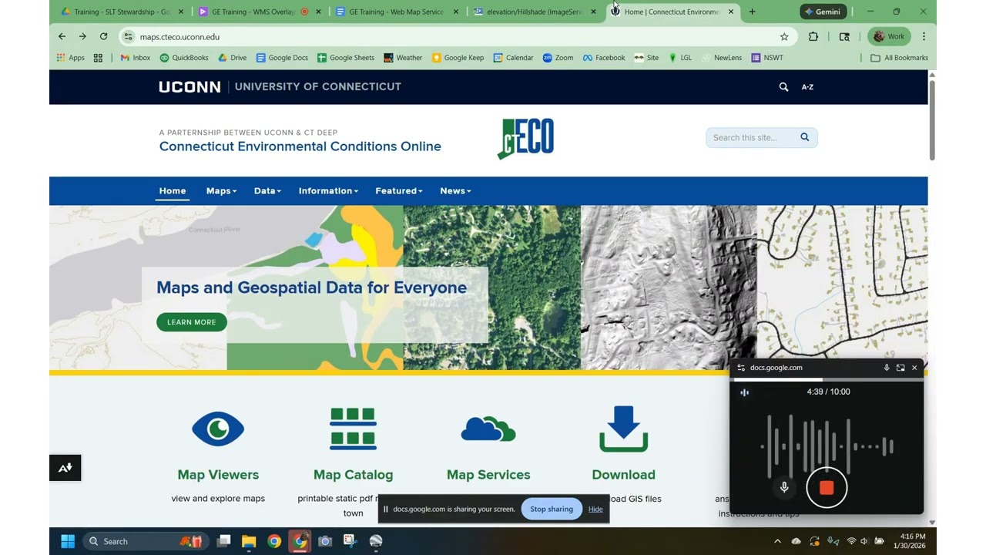Open the UConn A-Z index
Viewport: 986px width, 555px height.
pyautogui.click(x=807, y=87)
